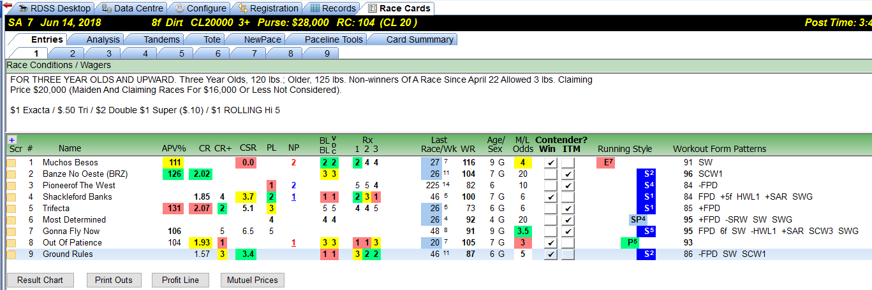Sort by the APV% column header

[x=174, y=149]
